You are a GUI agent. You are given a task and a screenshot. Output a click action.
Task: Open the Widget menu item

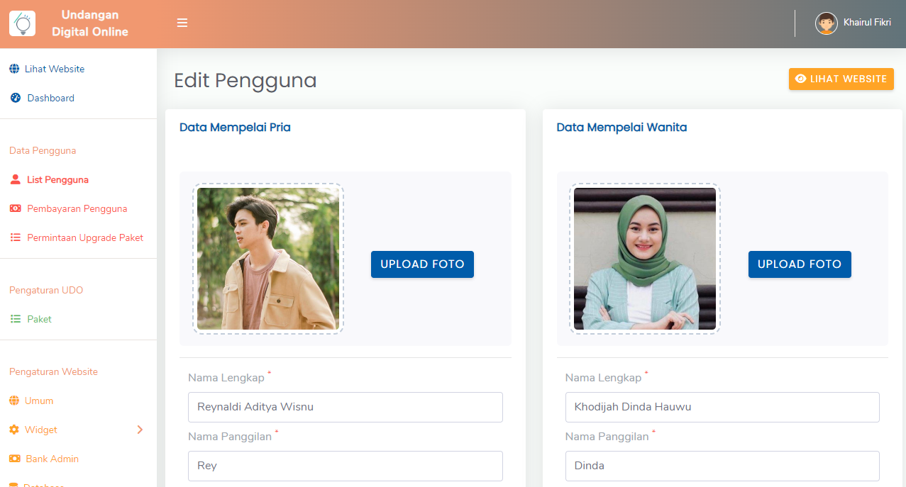(41, 430)
